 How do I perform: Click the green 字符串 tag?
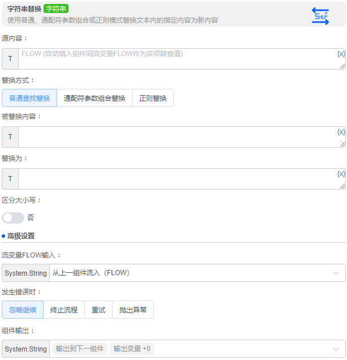[x=56, y=8]
